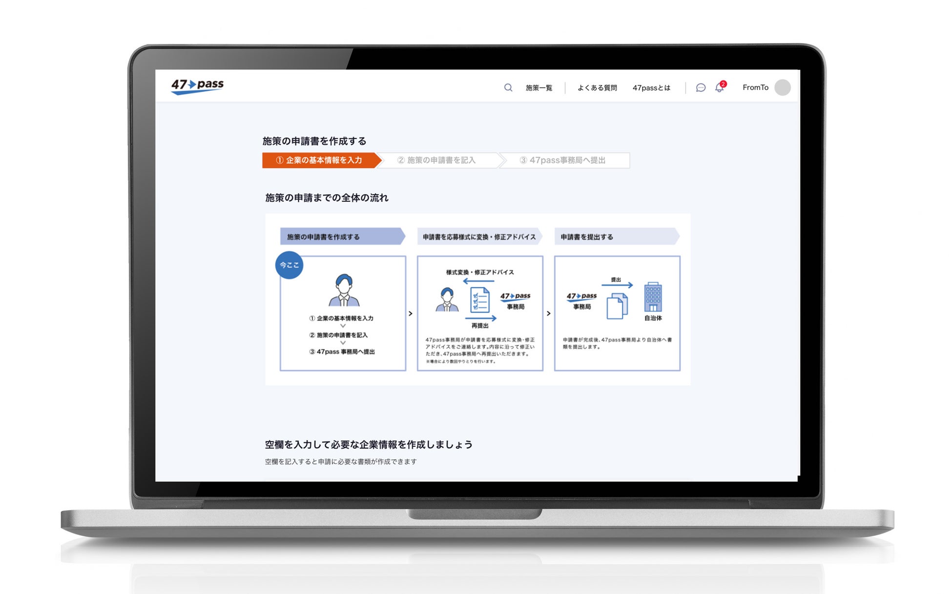Open よくある質問 navigation link
Viewport: 952px width, 594px height.
coord(597,88)
